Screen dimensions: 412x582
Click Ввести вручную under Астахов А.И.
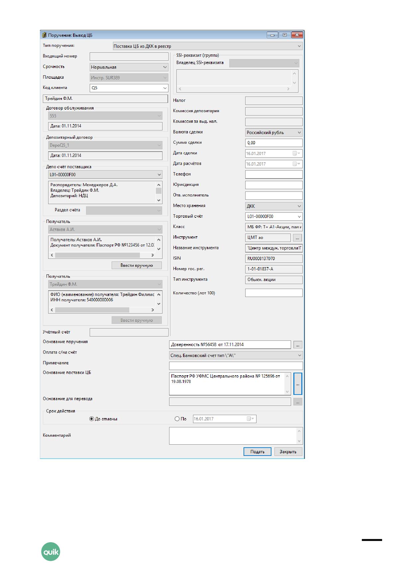pos(137,265)
